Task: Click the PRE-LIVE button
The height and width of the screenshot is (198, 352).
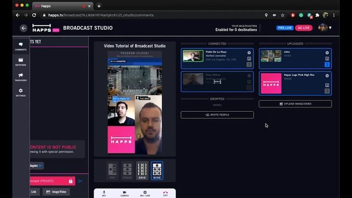Action: 285,28
